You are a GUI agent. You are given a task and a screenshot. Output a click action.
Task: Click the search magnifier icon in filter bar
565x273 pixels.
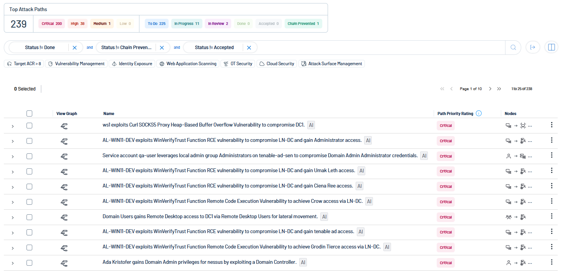click(x=513, y=48)
